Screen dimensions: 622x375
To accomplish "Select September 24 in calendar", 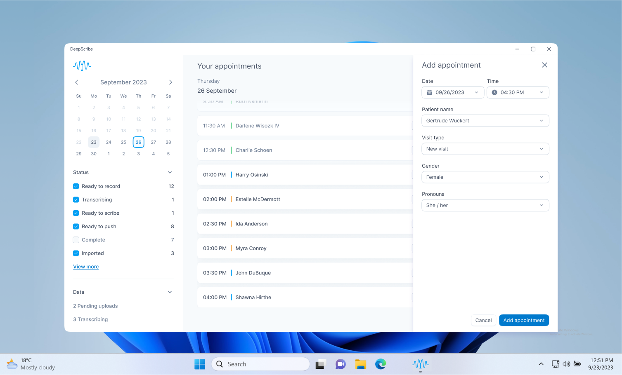I will (x=109, y=142).
